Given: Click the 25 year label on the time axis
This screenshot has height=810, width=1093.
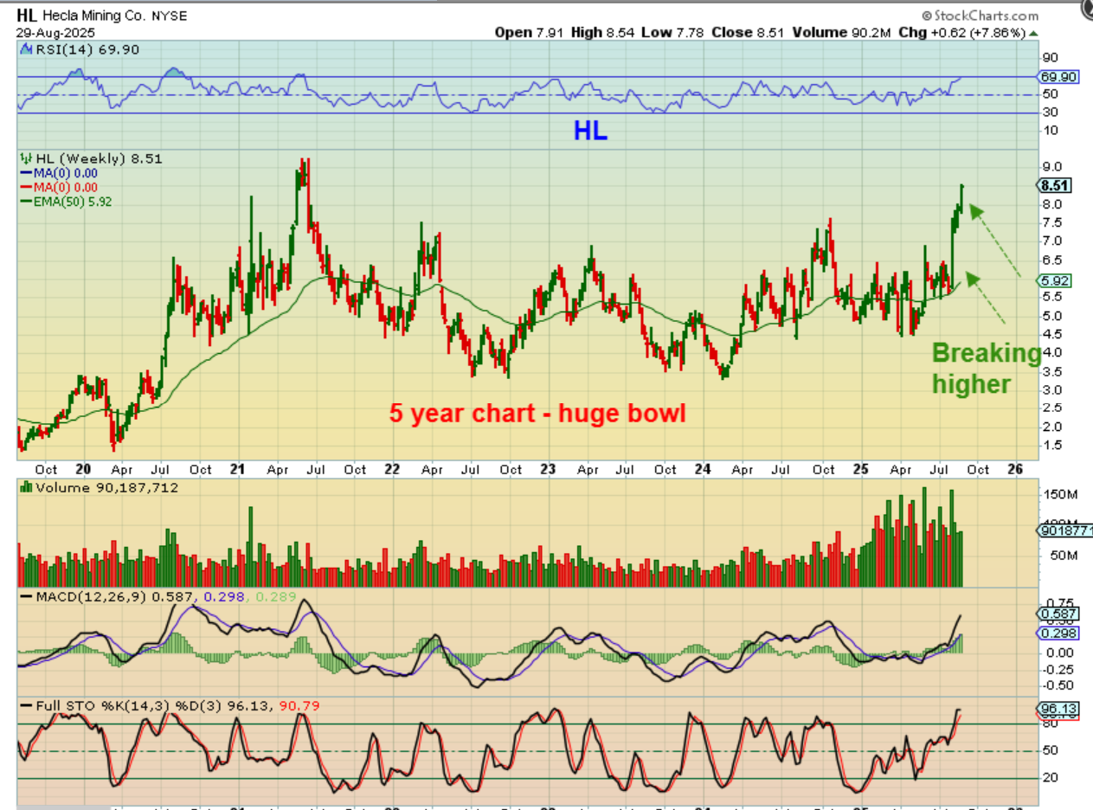Looking at the screenshot, I should (858, 470).
